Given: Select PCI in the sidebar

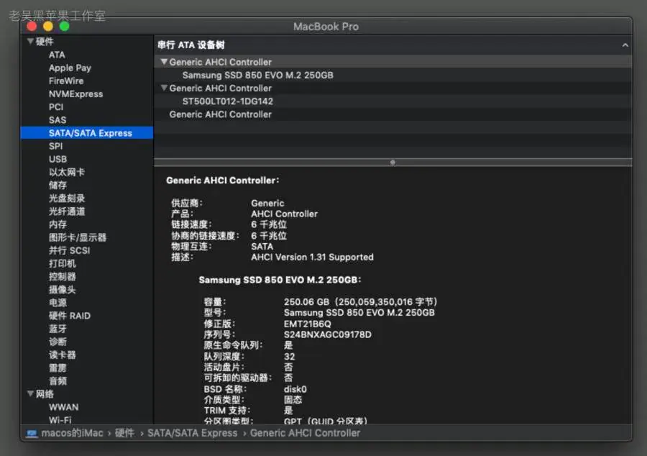Looking at the screenshot, I should [56, 107].
